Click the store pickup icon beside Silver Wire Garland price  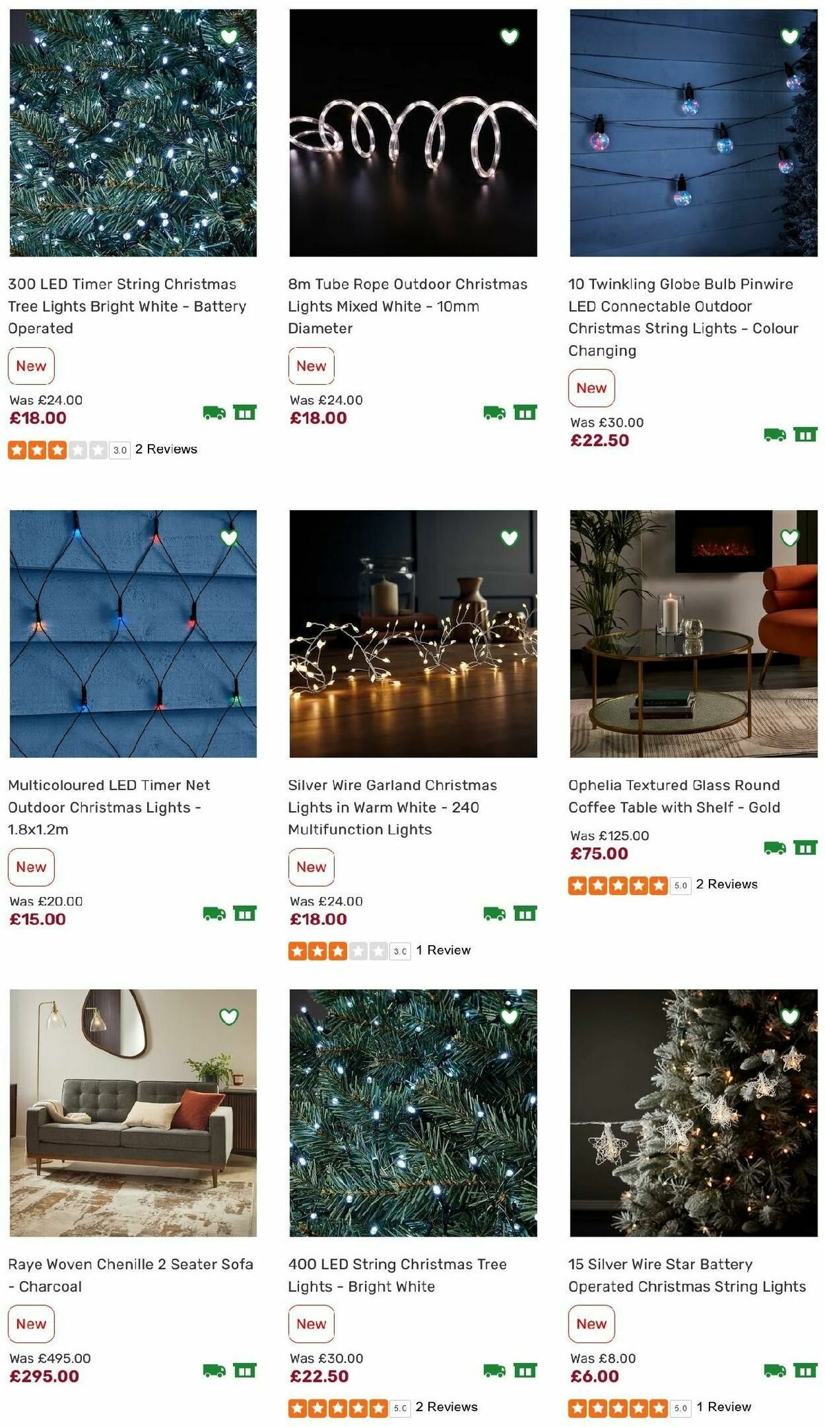pos(526,912)
